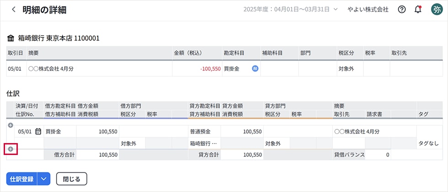Click the company name やよい株式会社
This screenshot has height=192, width=448.
click(x=368, y=10)
